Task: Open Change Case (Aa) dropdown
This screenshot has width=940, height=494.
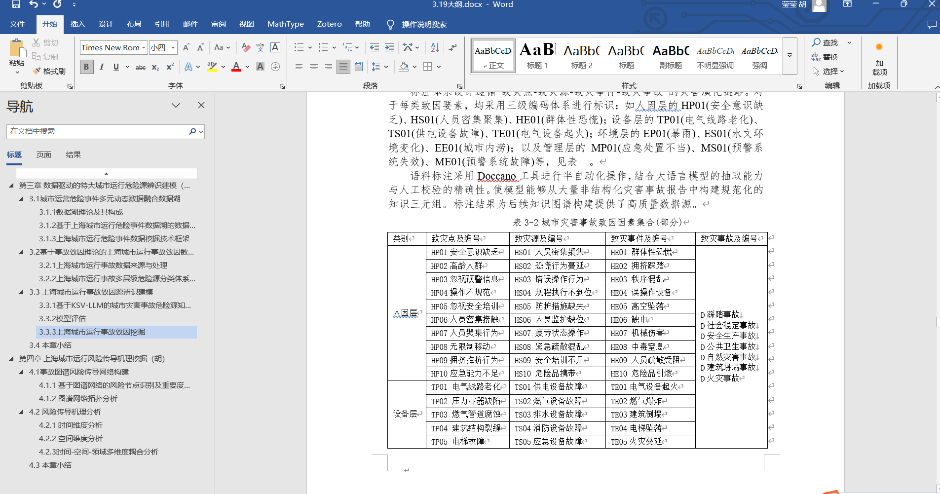Action: (222, 47)
